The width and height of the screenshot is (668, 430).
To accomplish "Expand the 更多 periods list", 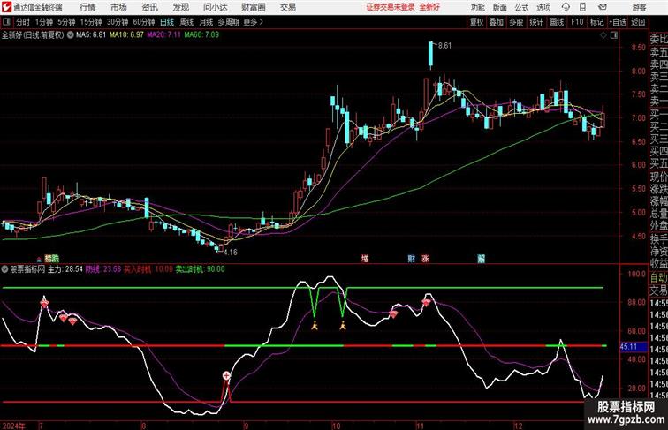I will pyautogui.click(x=253, y=22).
